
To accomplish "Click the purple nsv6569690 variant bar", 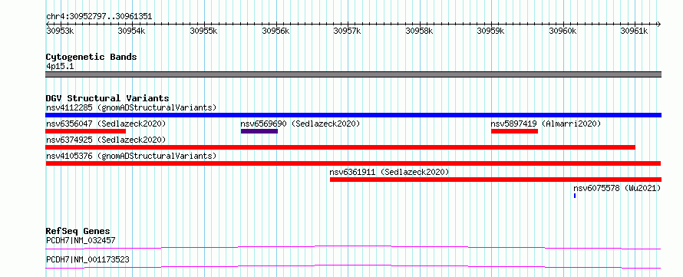I will (259, 131).
